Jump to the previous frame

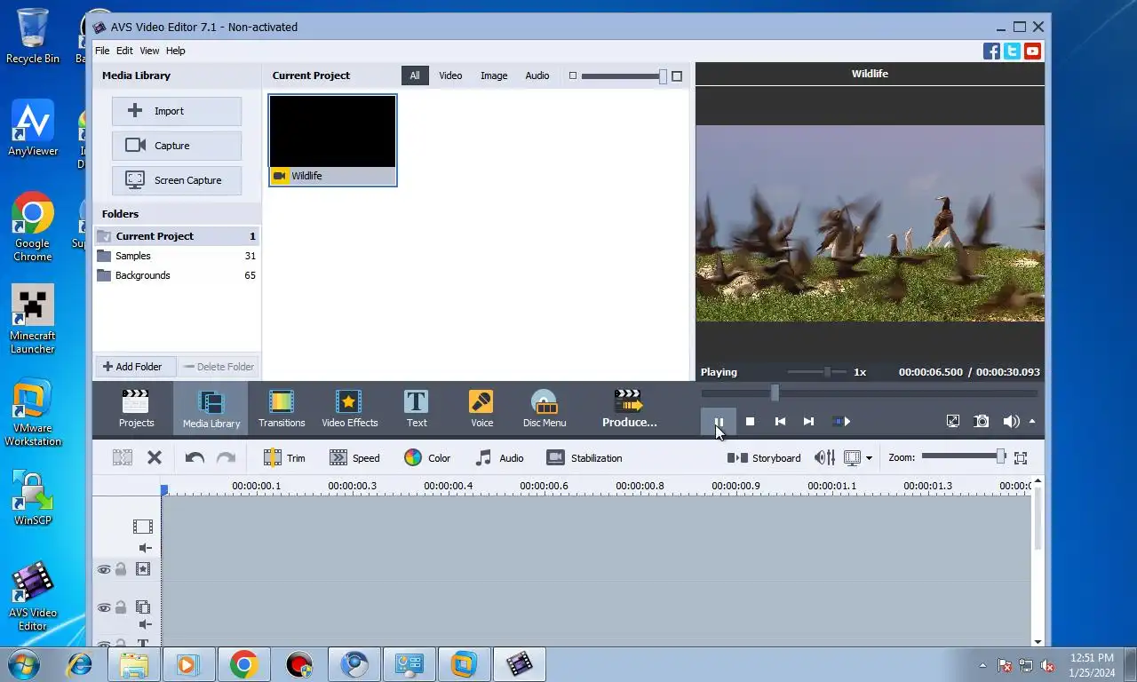[x=780, y=422]
